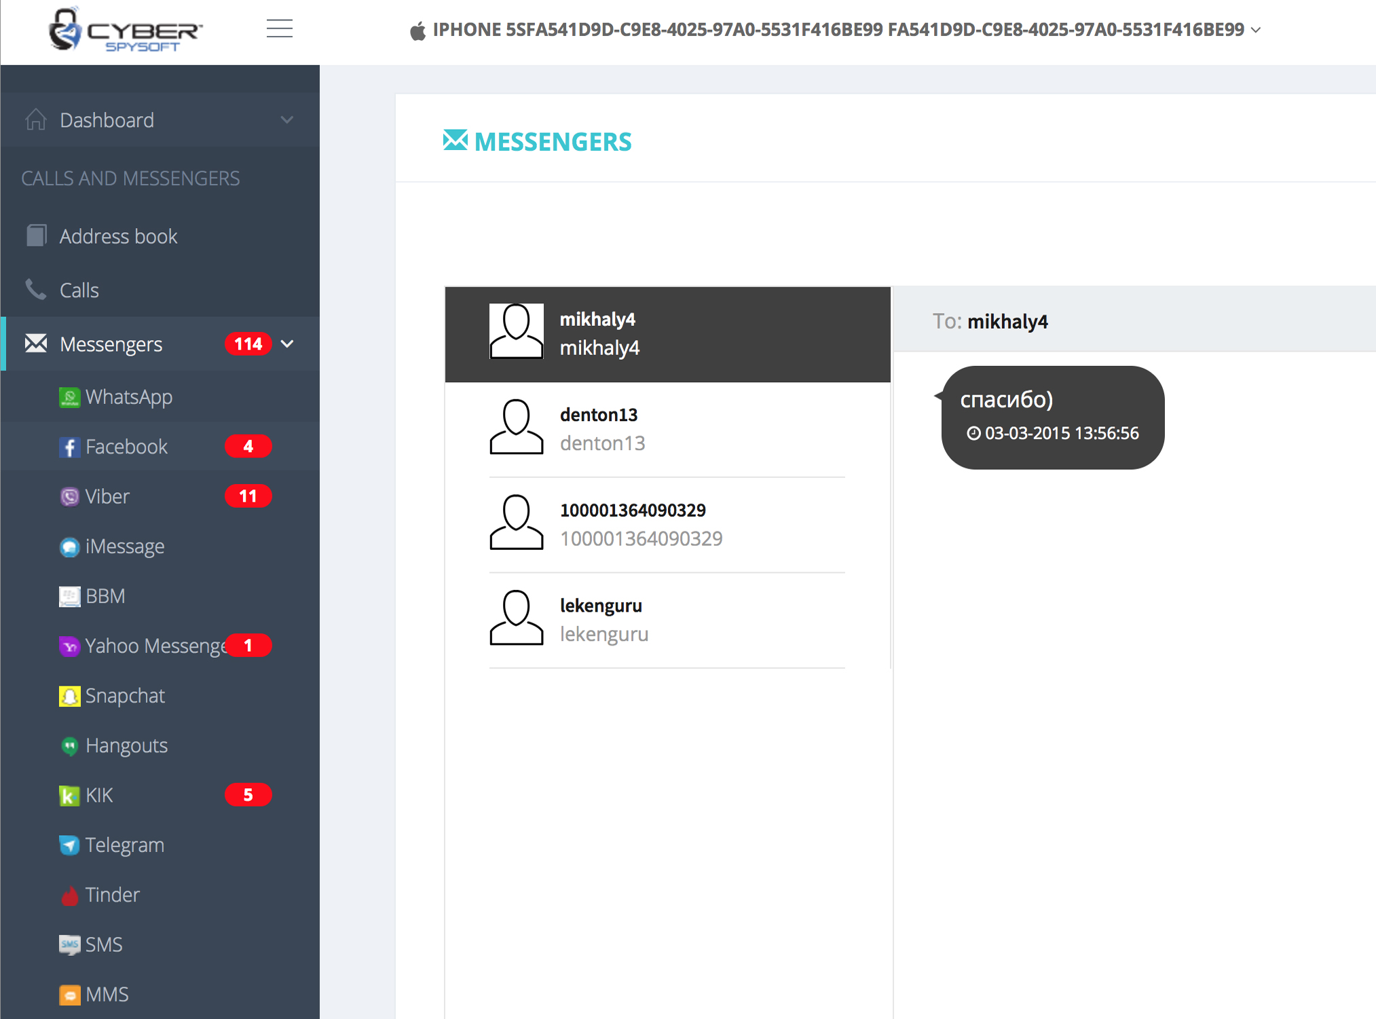The width and height of the screenshot is (1376, 1019).
Task: Open Telegram messages
Action: tap(124, 845)
